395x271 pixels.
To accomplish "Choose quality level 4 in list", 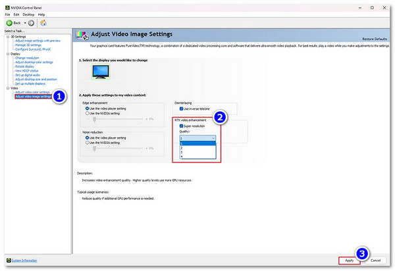I will point(197,157).
